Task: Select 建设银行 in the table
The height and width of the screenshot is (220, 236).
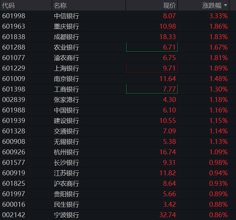Action: [x=66, y=120]
